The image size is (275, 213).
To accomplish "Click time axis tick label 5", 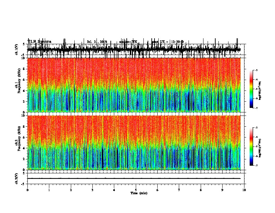I will coord(136,190).
